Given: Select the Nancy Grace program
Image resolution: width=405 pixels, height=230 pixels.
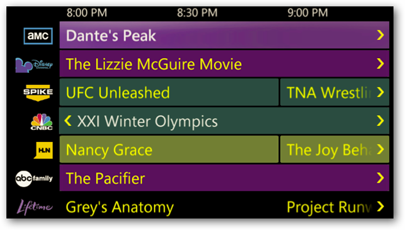Looking at the screenshot, I should (x=169, y=149).
